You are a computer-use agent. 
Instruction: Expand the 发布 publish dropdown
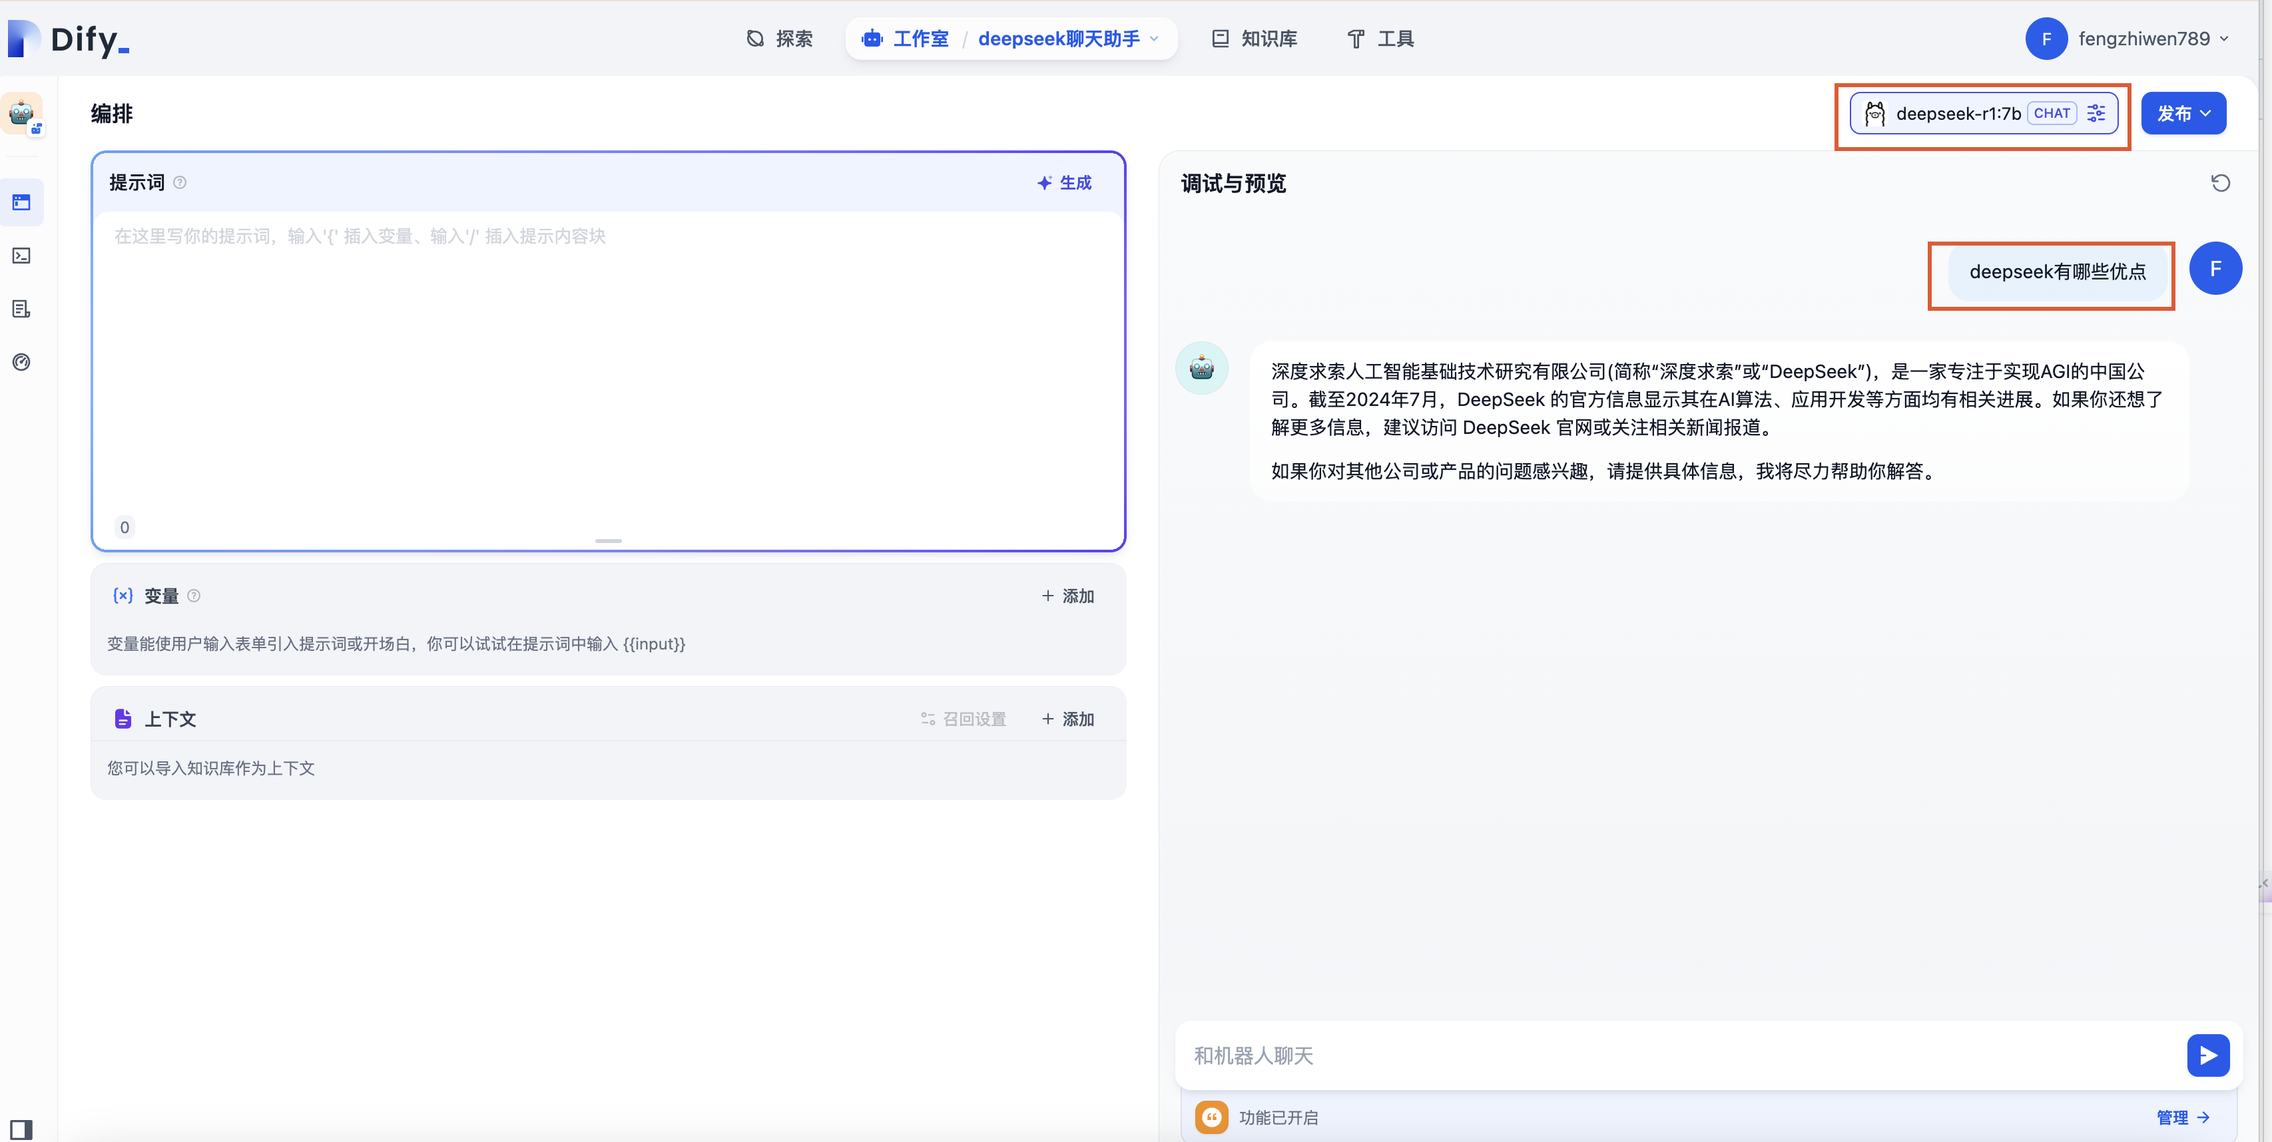[x=2183, y=112]
